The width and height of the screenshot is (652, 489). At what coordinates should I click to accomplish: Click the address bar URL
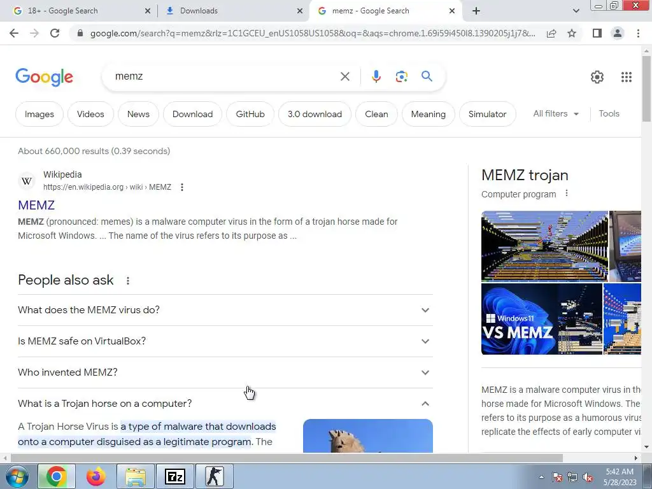313,33
